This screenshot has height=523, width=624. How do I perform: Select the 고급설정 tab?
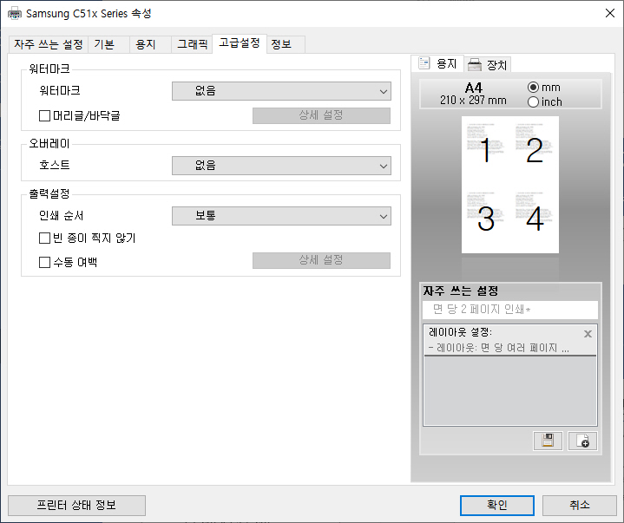pos(240,43)
